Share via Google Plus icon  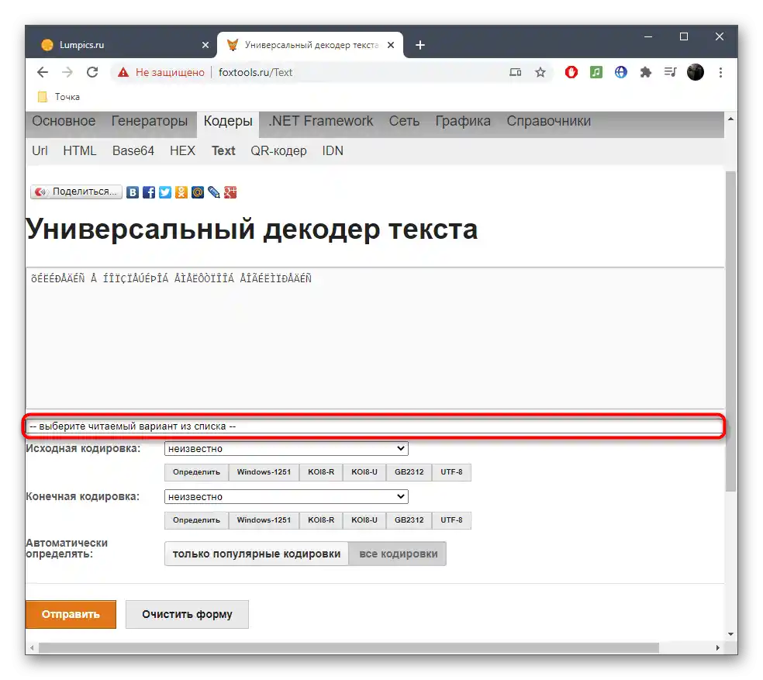[x=230, y=192]
